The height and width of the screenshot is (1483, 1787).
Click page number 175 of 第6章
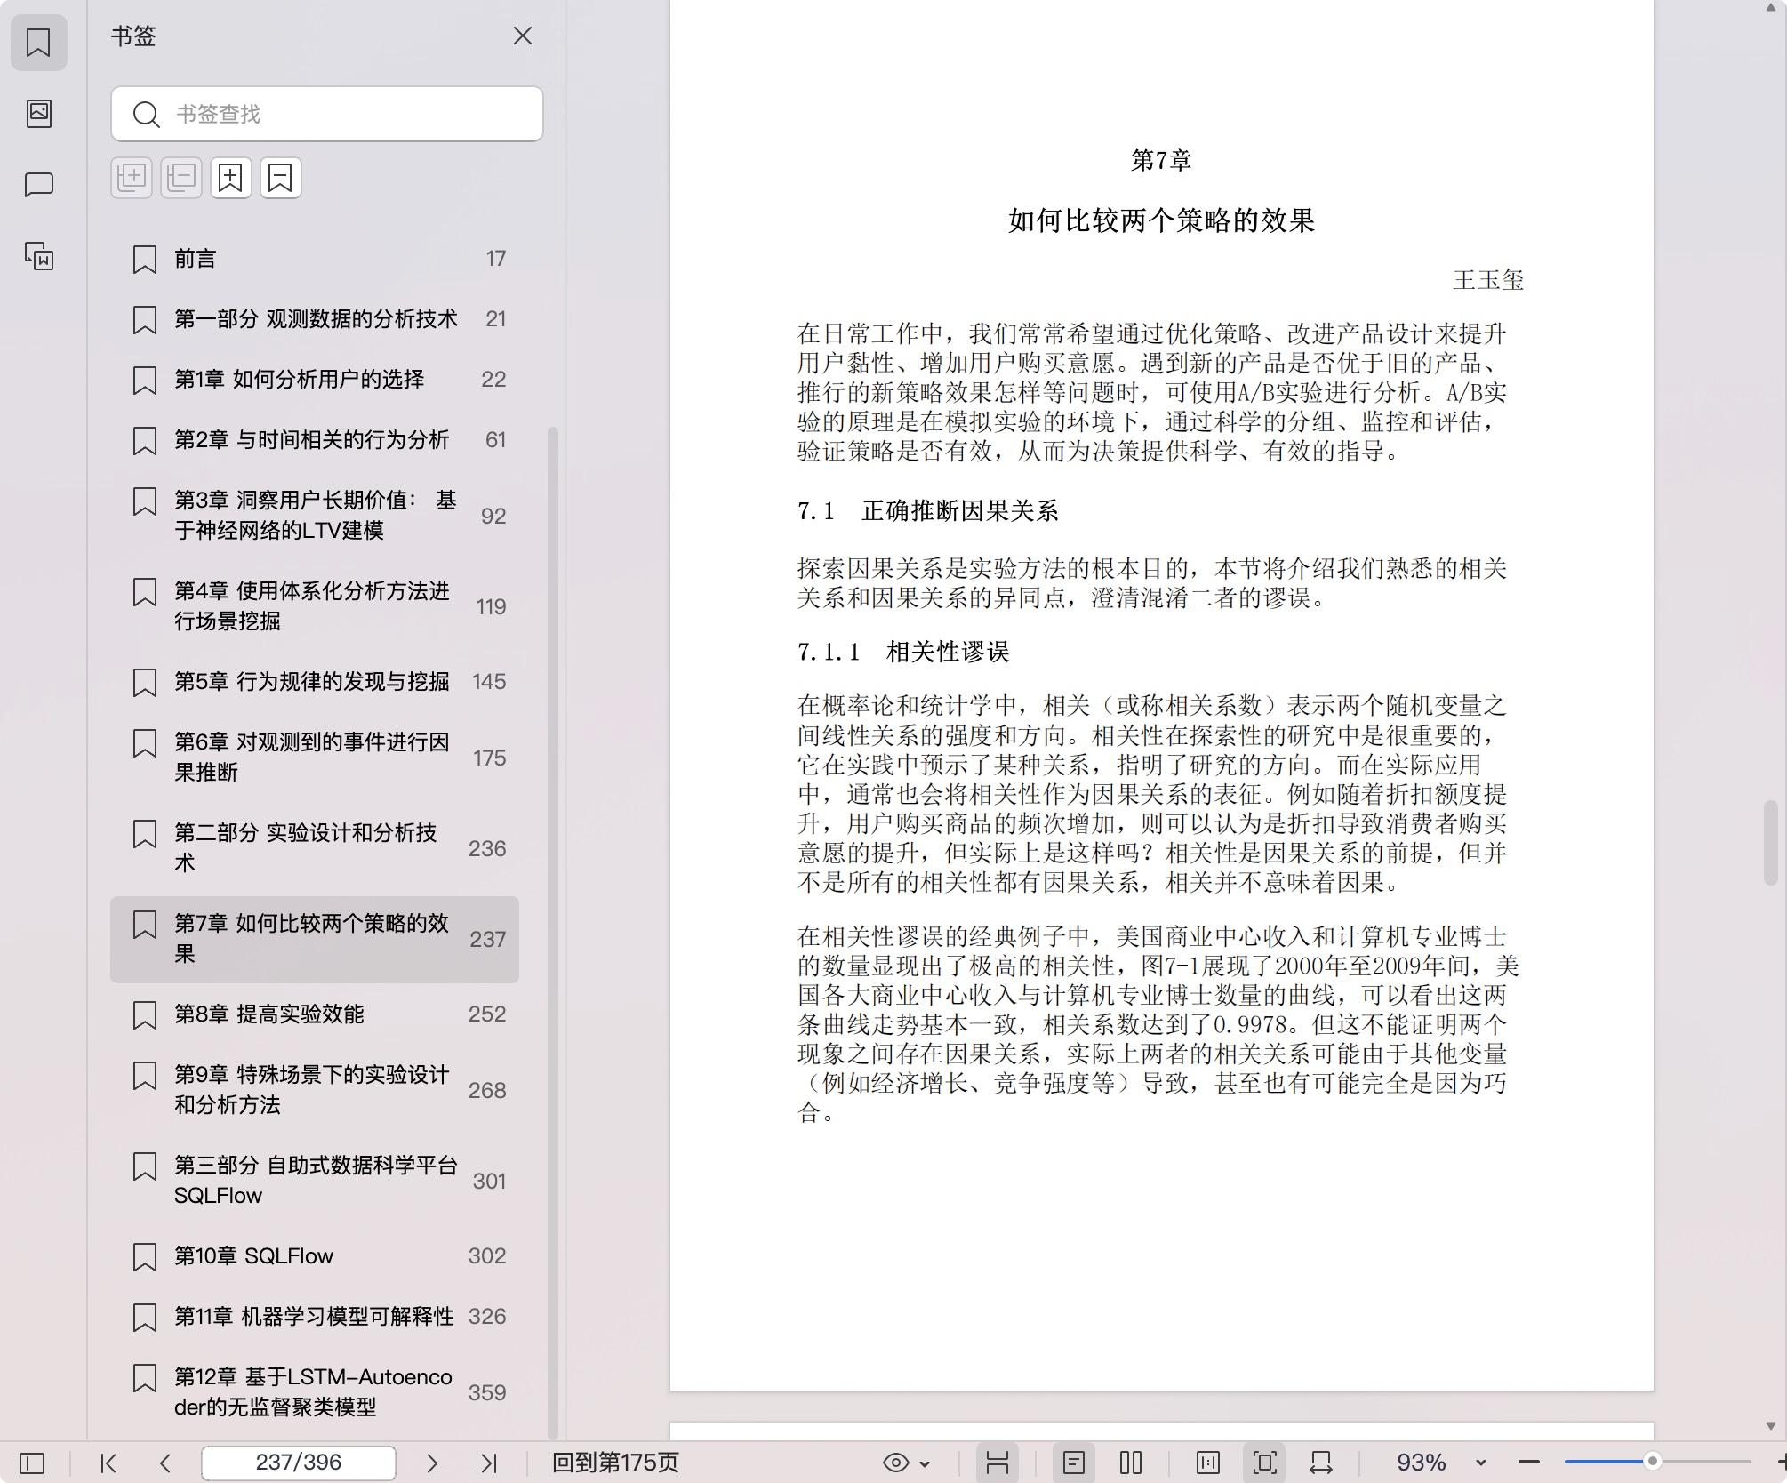(x=489, y=758)
